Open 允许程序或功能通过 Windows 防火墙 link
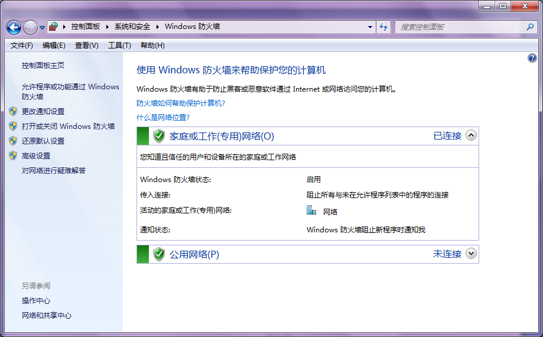543x337 pixels. pos(70,92)
